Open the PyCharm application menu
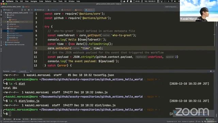This screenshot has width=218, height=123. tap(10, 1)
